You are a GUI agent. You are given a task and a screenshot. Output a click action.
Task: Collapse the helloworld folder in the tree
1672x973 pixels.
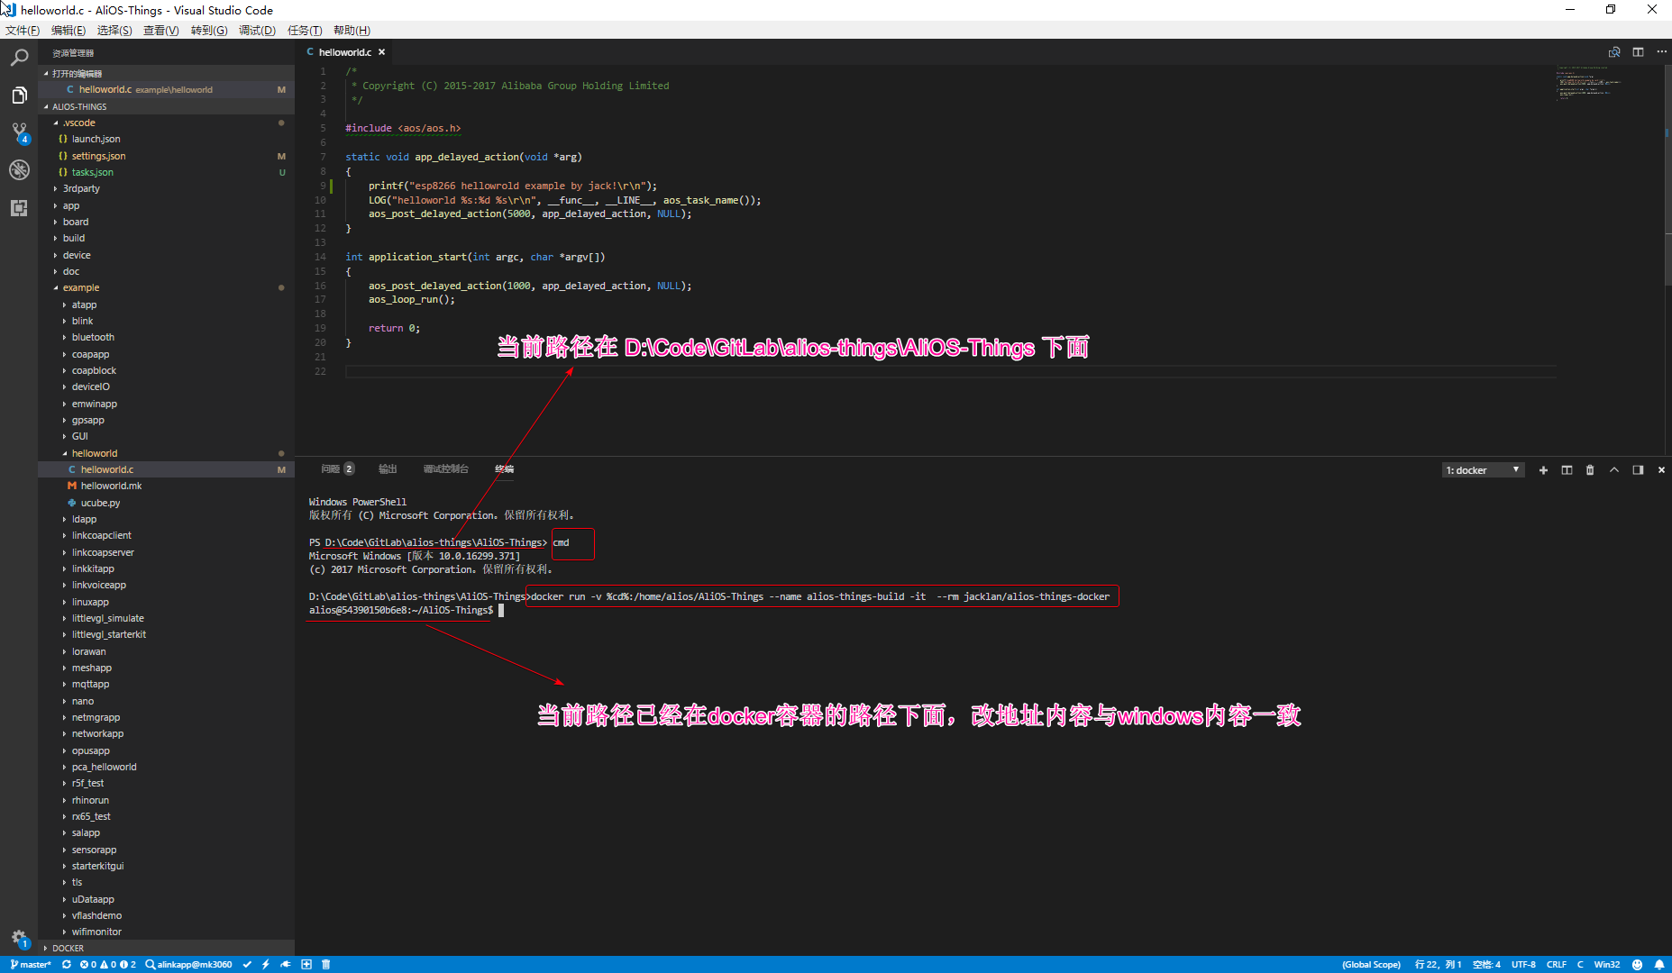point(166,453)
